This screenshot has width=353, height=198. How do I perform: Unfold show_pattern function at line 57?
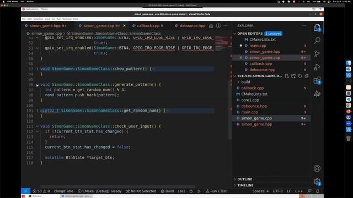coord(38,69)
